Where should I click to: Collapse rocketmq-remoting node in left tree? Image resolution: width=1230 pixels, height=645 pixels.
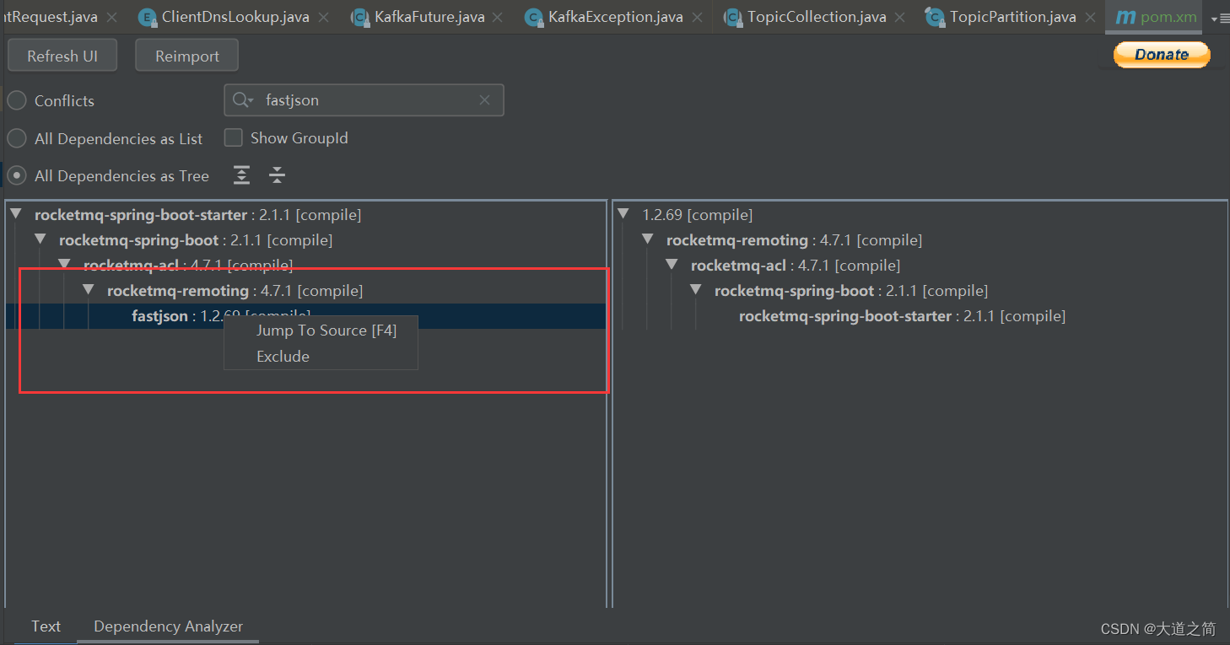coord(89,291)
